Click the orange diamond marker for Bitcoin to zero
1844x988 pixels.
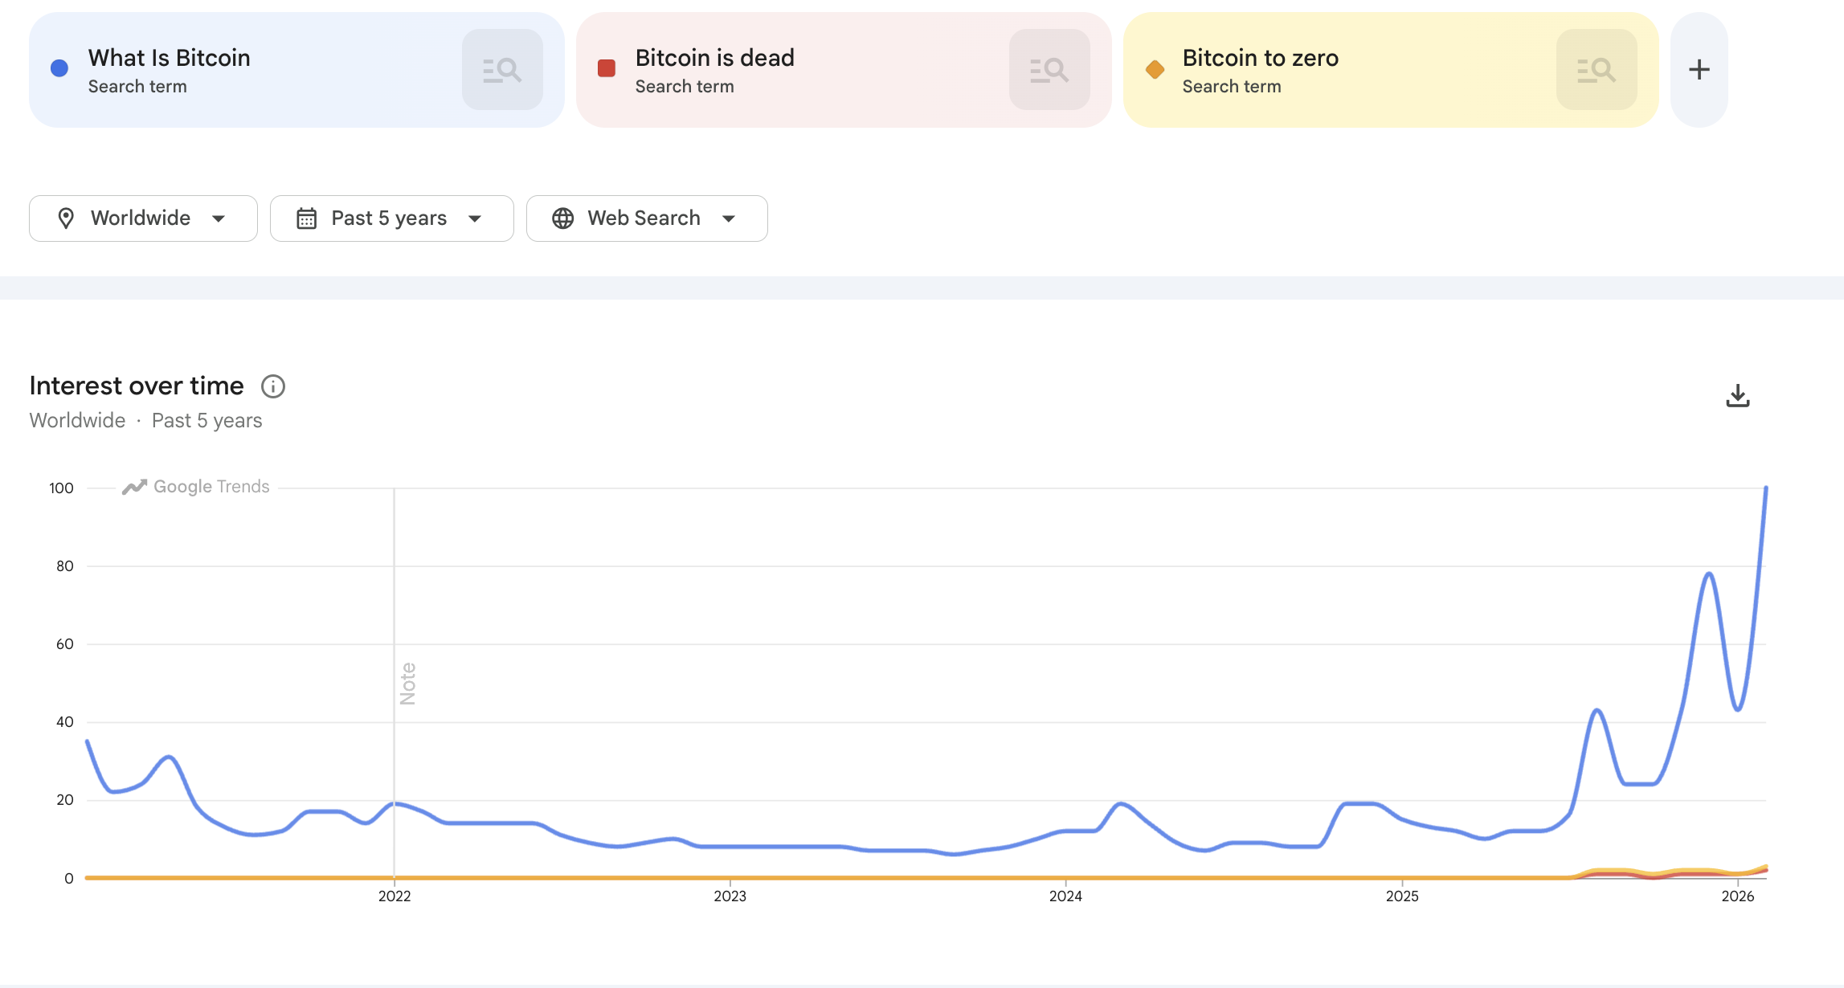click(x=1155, y=70)
